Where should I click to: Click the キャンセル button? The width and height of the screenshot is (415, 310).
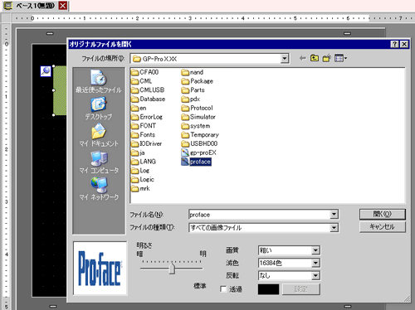pyautogui.click(x=383, y=227)
